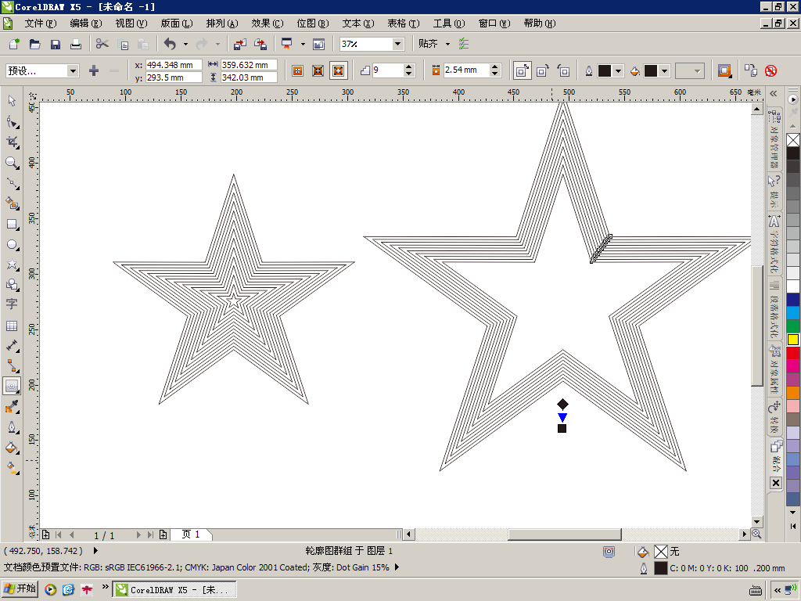The width and height of the screenshot is (801, 601).
Task: Toggle Outside Contour mode
Action: pyautogui.click(x=338, y=71)
